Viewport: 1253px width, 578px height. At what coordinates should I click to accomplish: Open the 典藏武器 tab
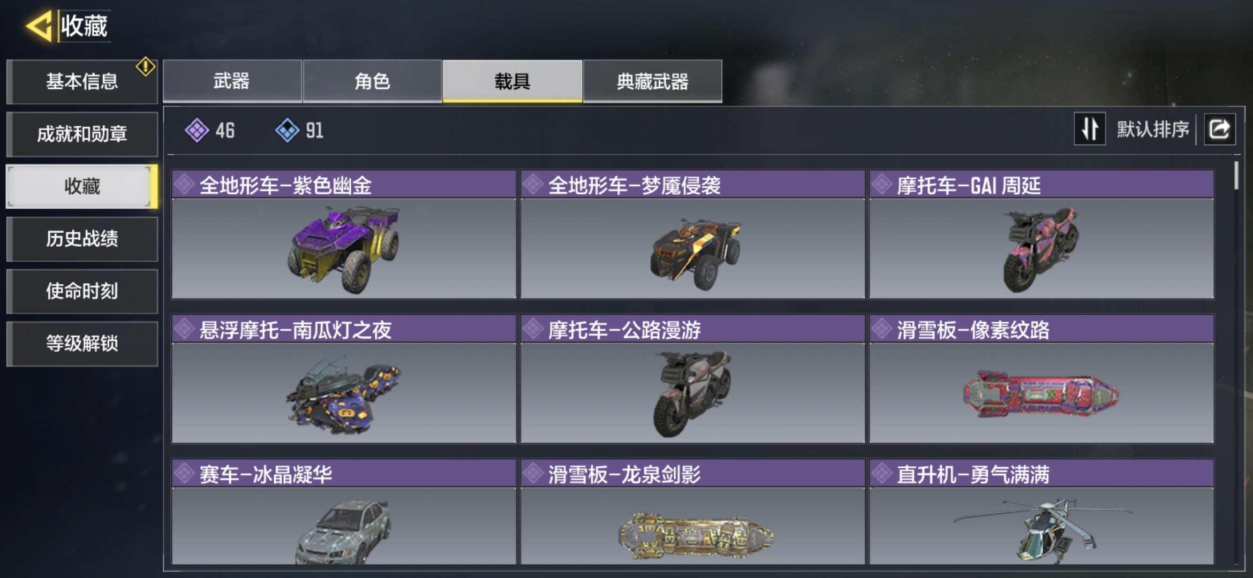(652, 81)
